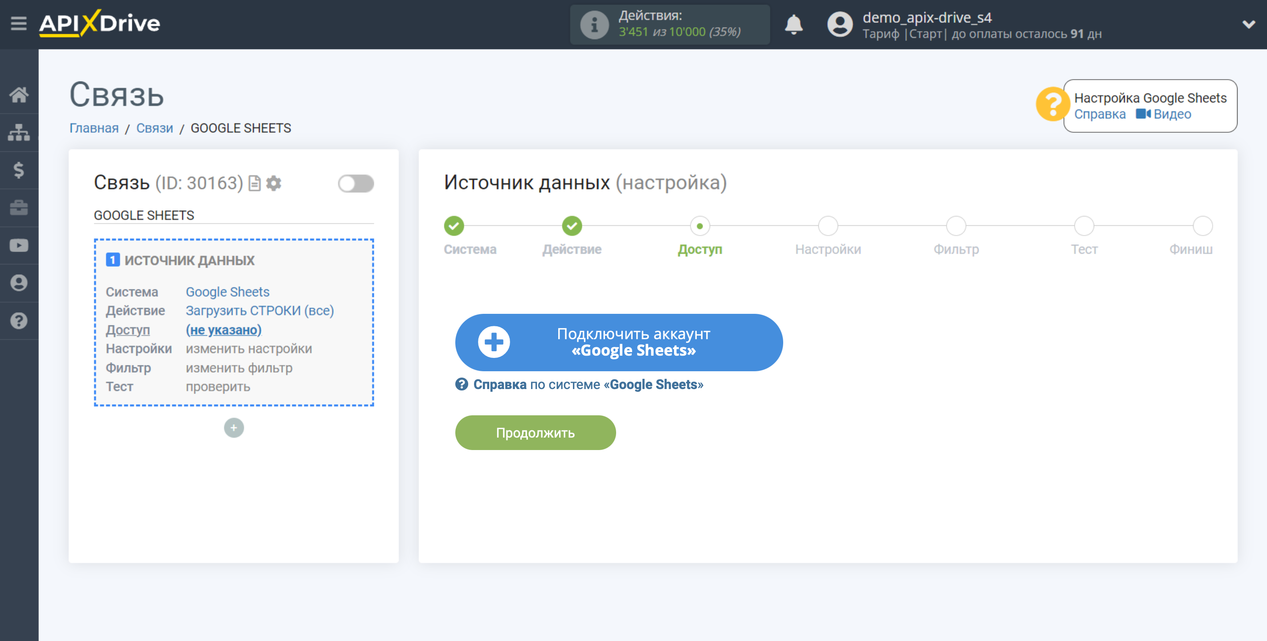Click Подключить аккаунт Google Sheets button
This screenshot has width=1267, height=641.
[619, 342]
